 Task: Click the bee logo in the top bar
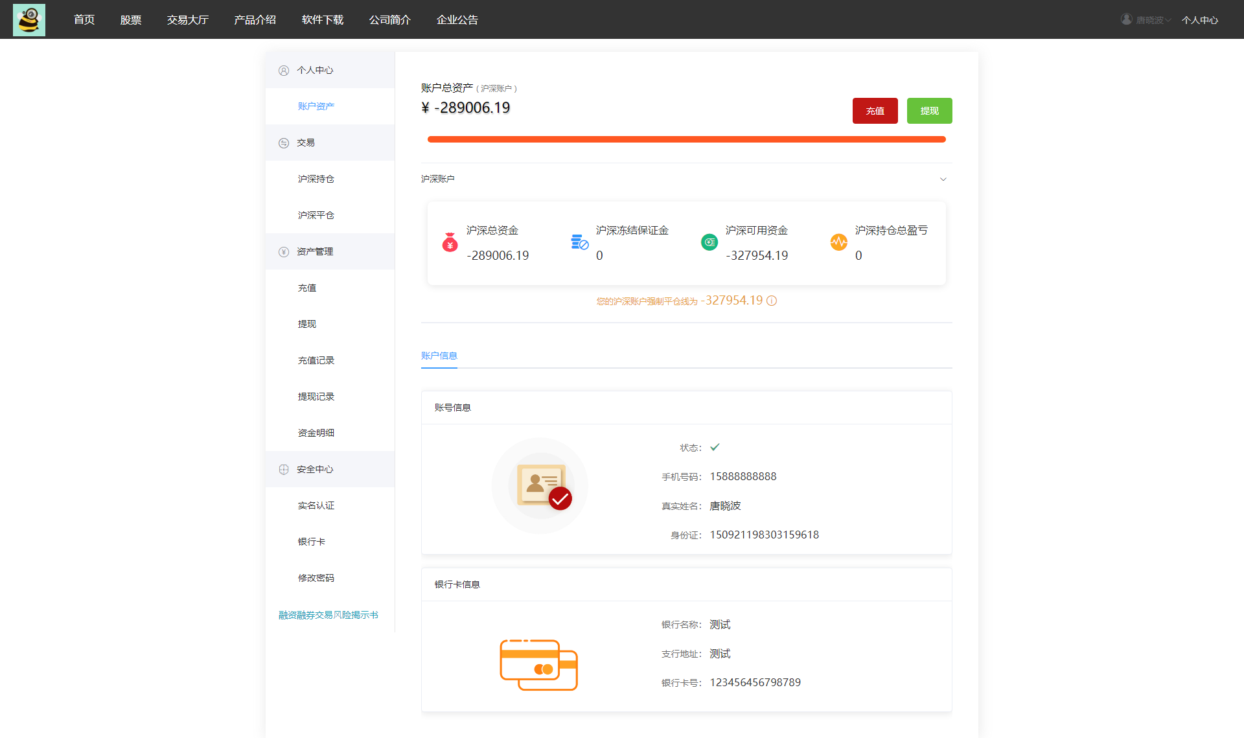pyautogui.click(x=29, y=19)
